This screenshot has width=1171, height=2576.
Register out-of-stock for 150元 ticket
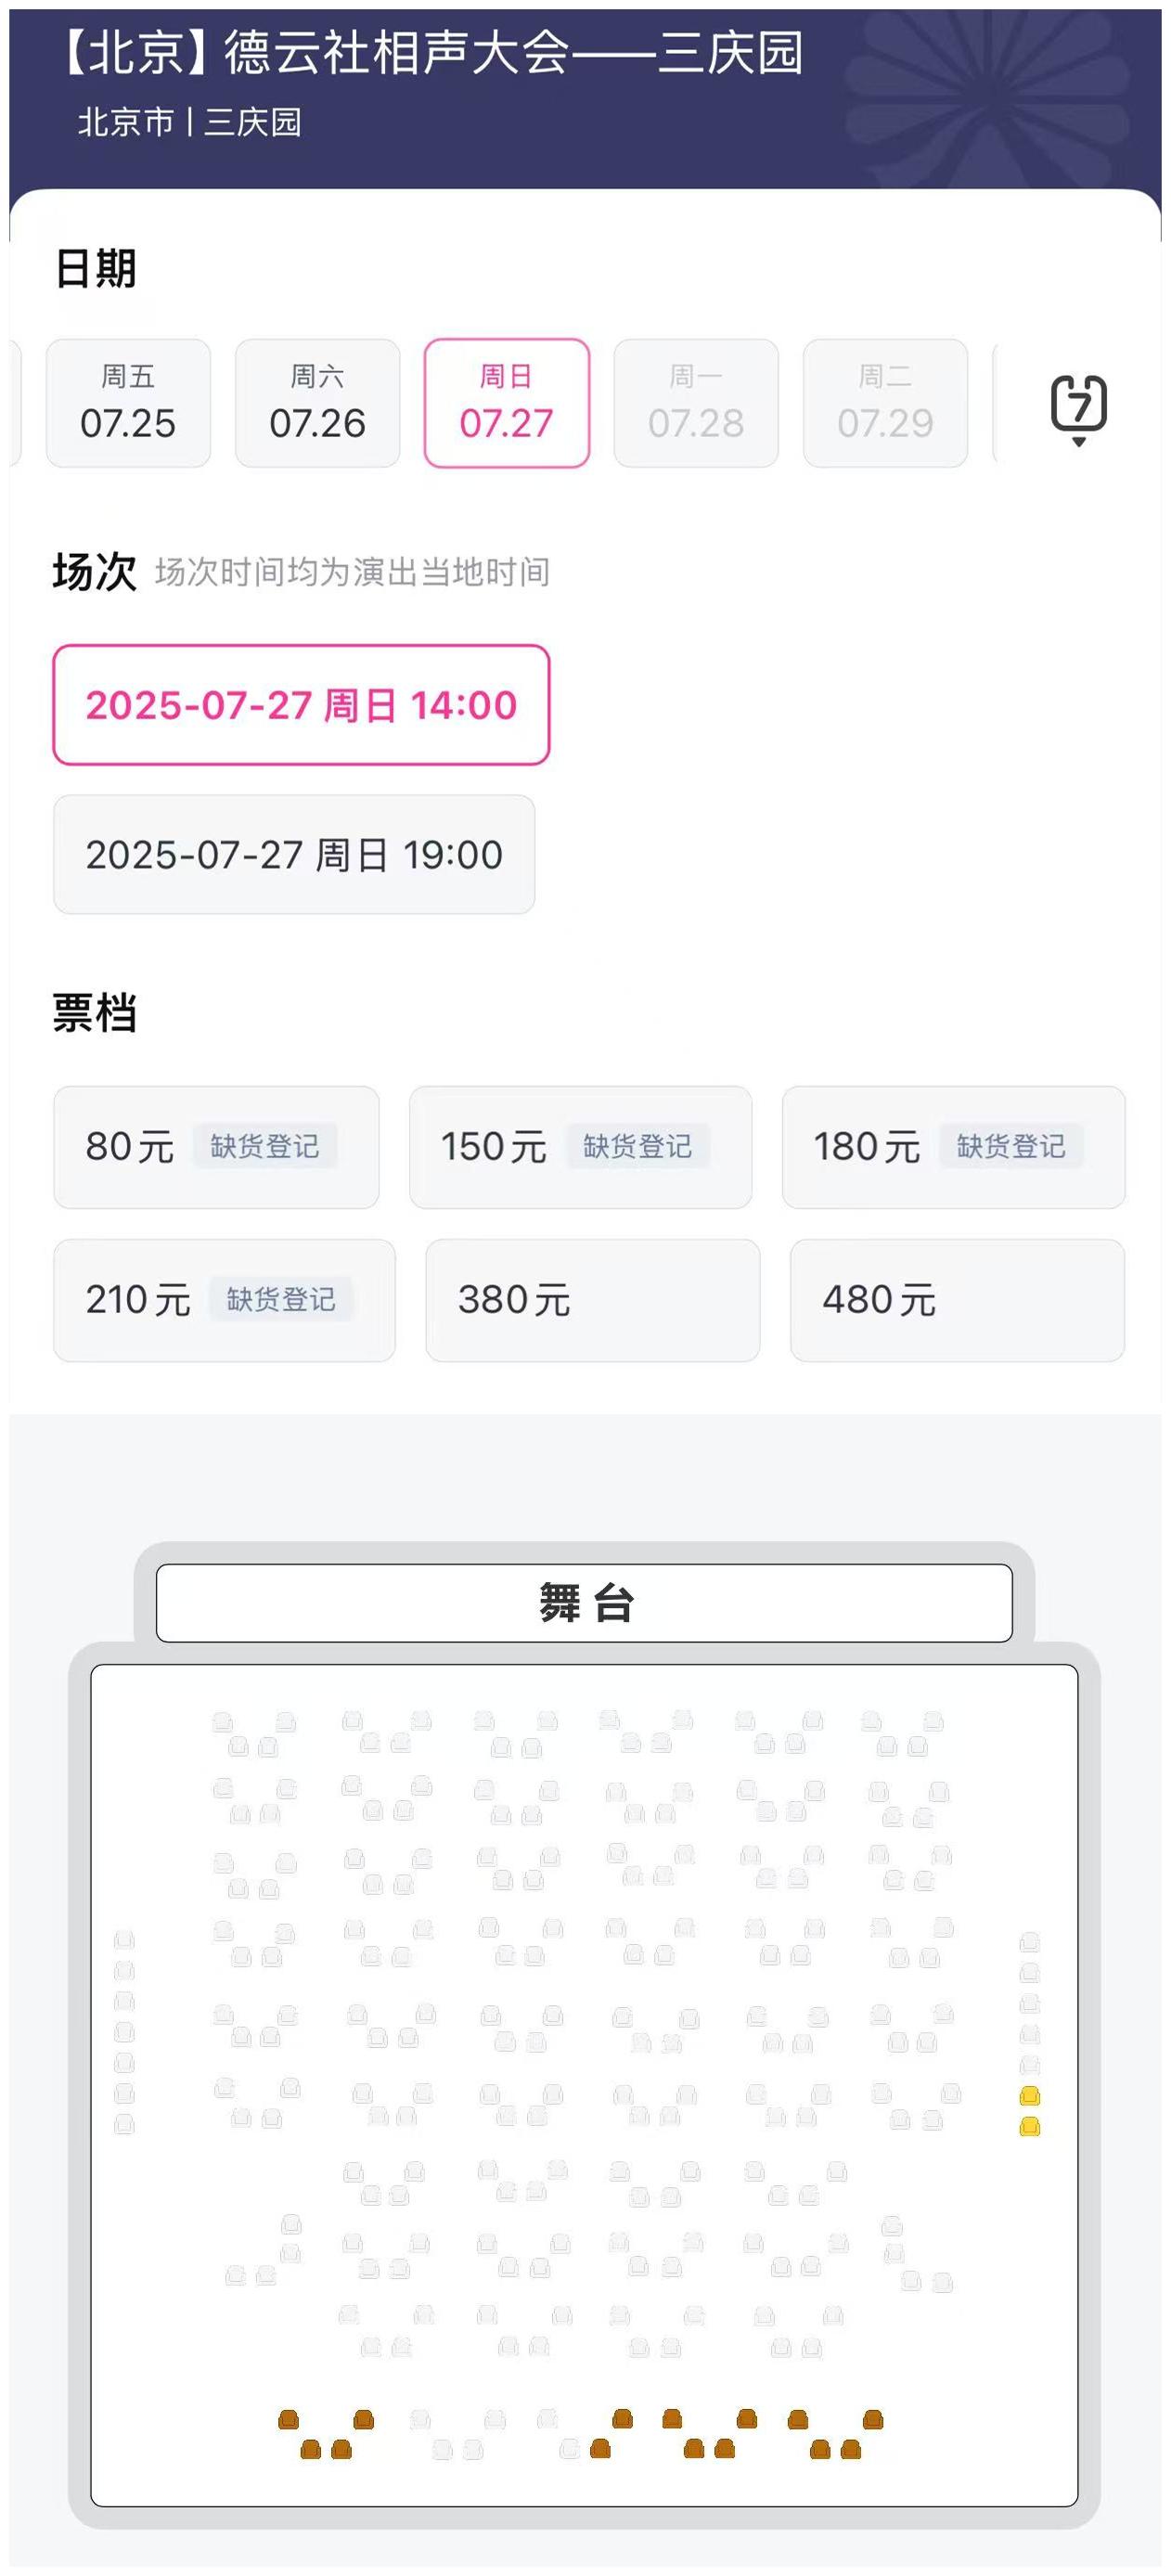(637, 1146)
